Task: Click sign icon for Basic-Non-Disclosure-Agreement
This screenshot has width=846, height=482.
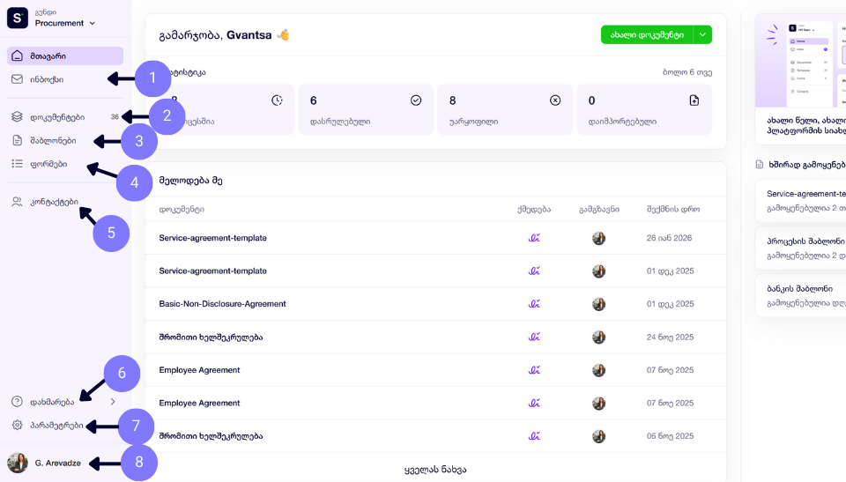Action: tap(534, 304)
